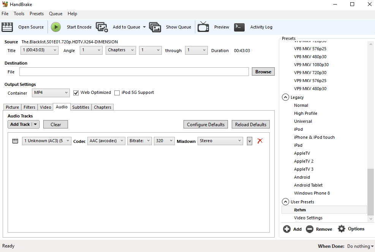The width and height of the screenshot is (375, 252).
Task: Open the Queue menu
Action: click(x=56, y=14)
